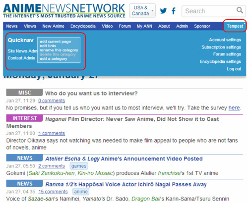
Task: Open the Twitter bird icon
Action: click(x=163, y=11)
